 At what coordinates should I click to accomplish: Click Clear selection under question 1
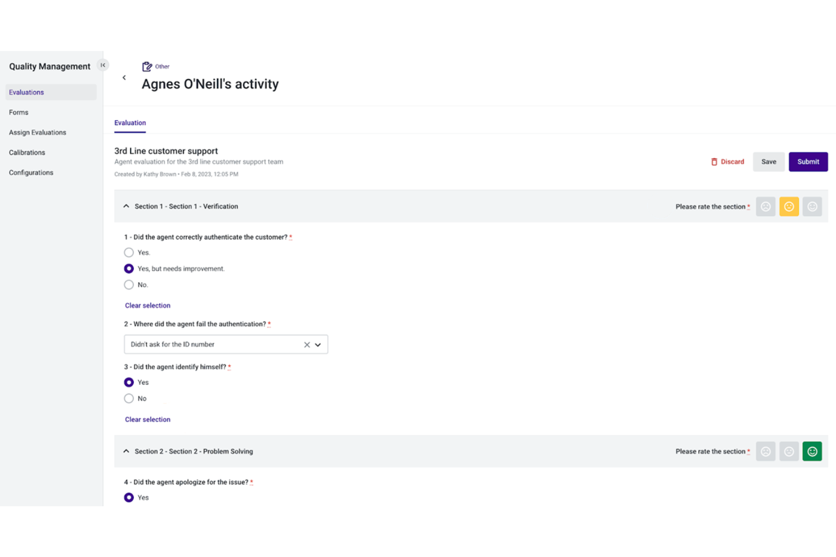pyautogui.click(x=147, y=305)
